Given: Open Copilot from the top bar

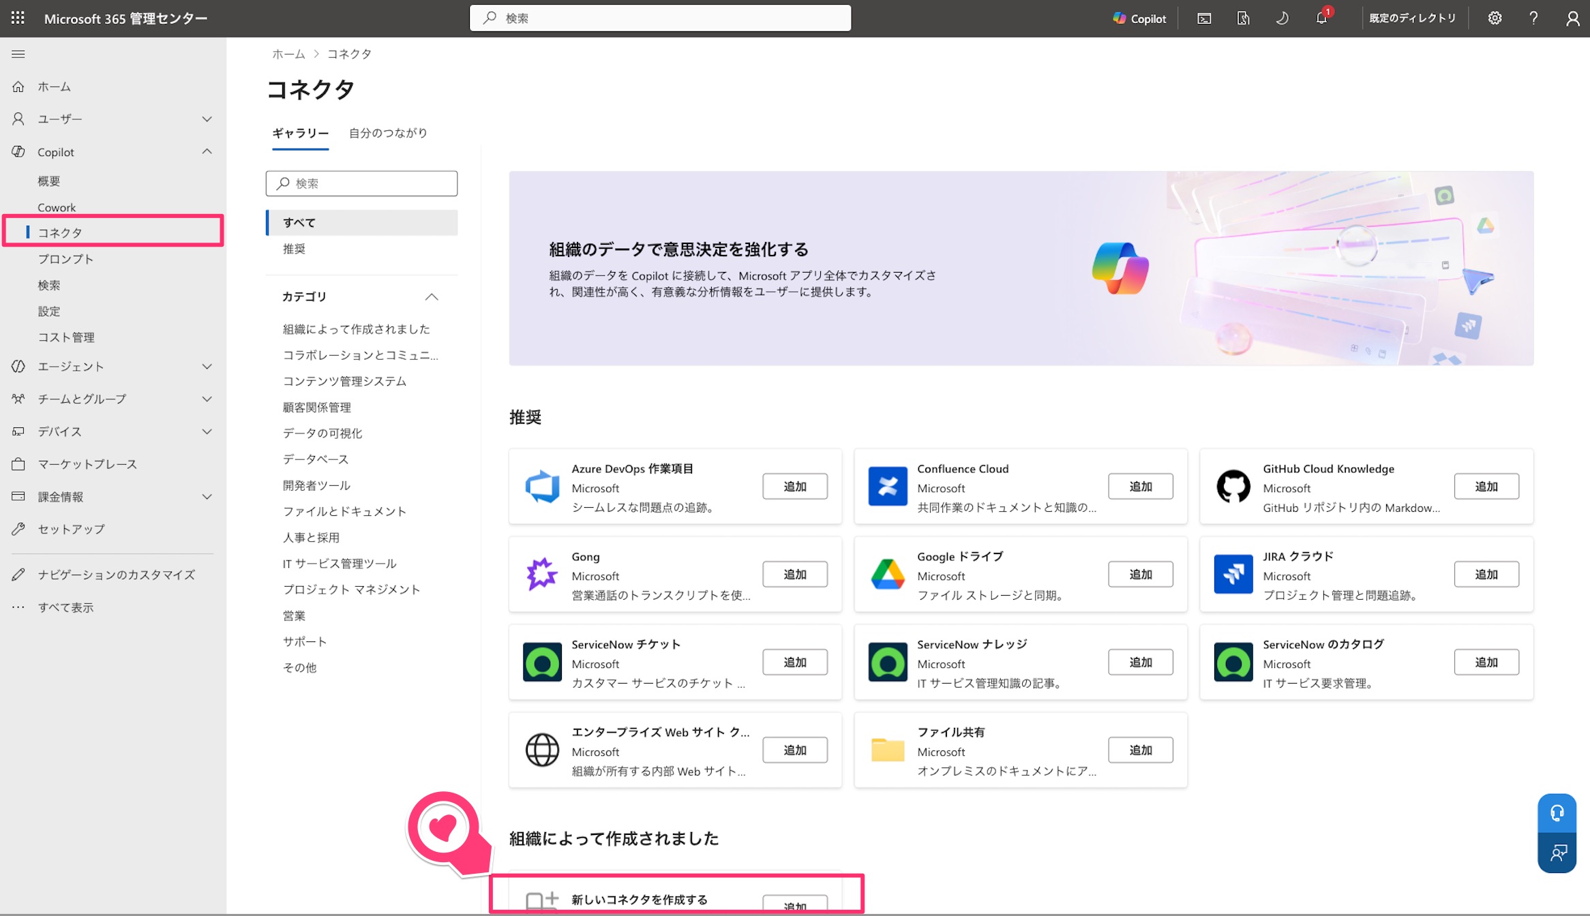Looking at the screenshot, I should 1139,18.
